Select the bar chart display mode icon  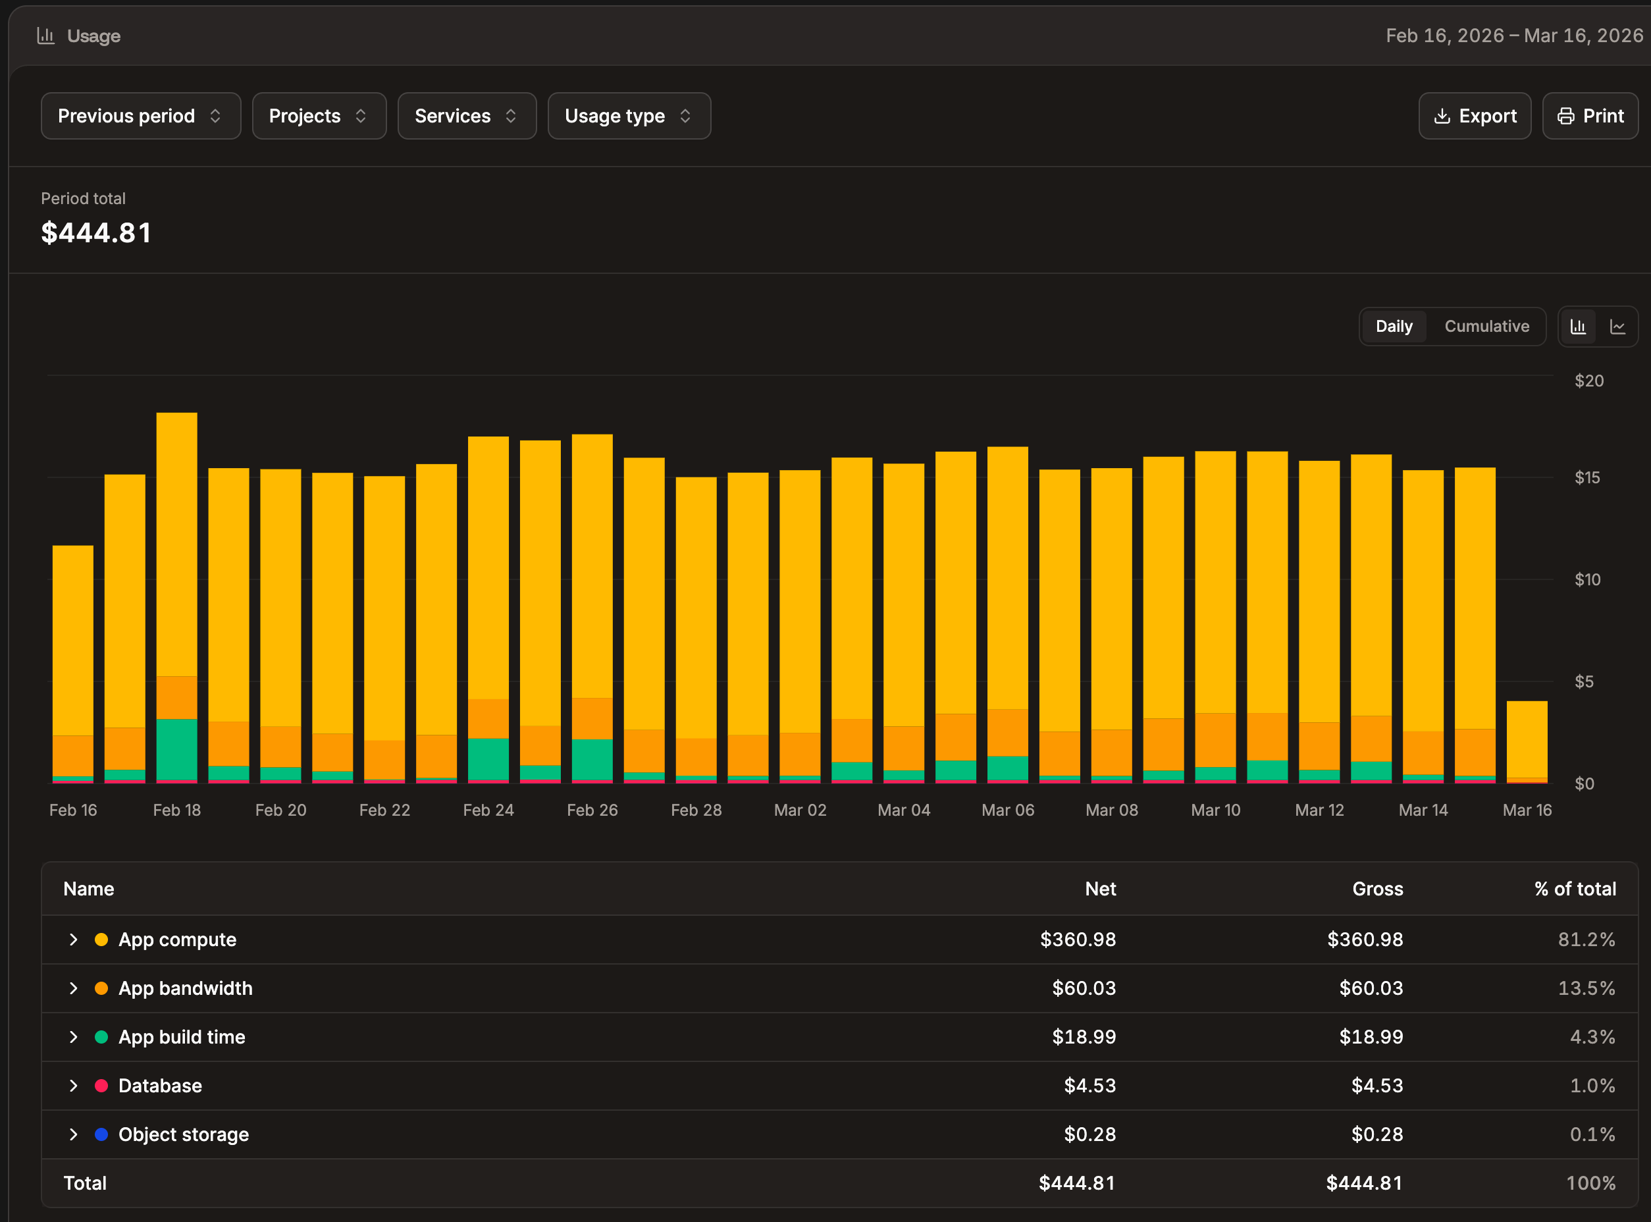click(1579, 326)
